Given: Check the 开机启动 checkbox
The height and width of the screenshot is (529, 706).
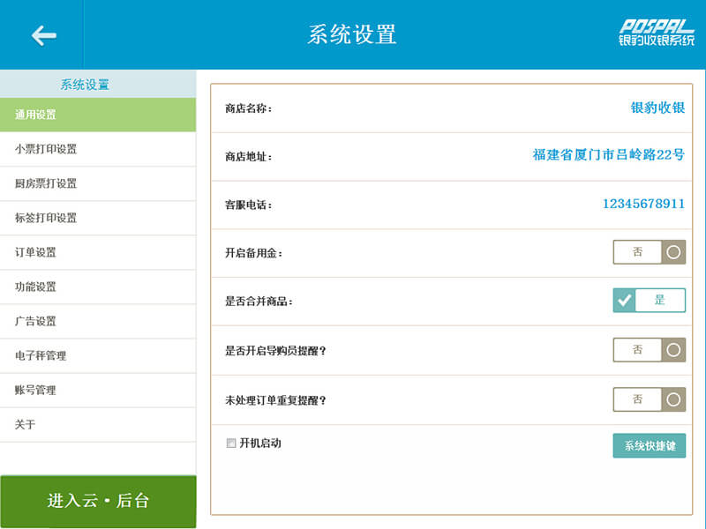Looking at the screenshot, I should (231, 443).
